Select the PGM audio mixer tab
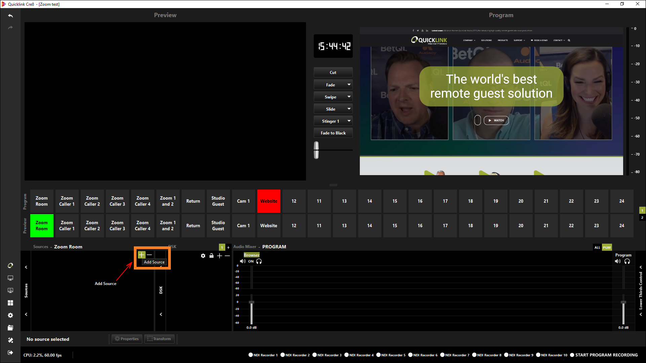The image size is (646, 363). click(607, 247)
